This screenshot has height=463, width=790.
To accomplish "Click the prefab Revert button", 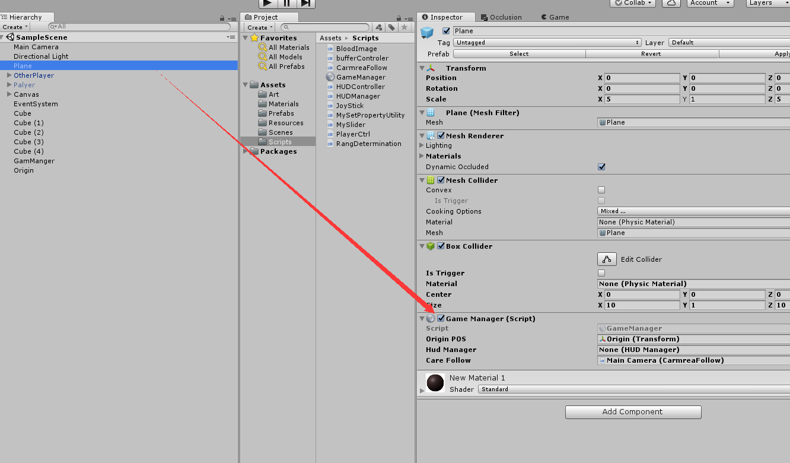I will tap(651, 53).
